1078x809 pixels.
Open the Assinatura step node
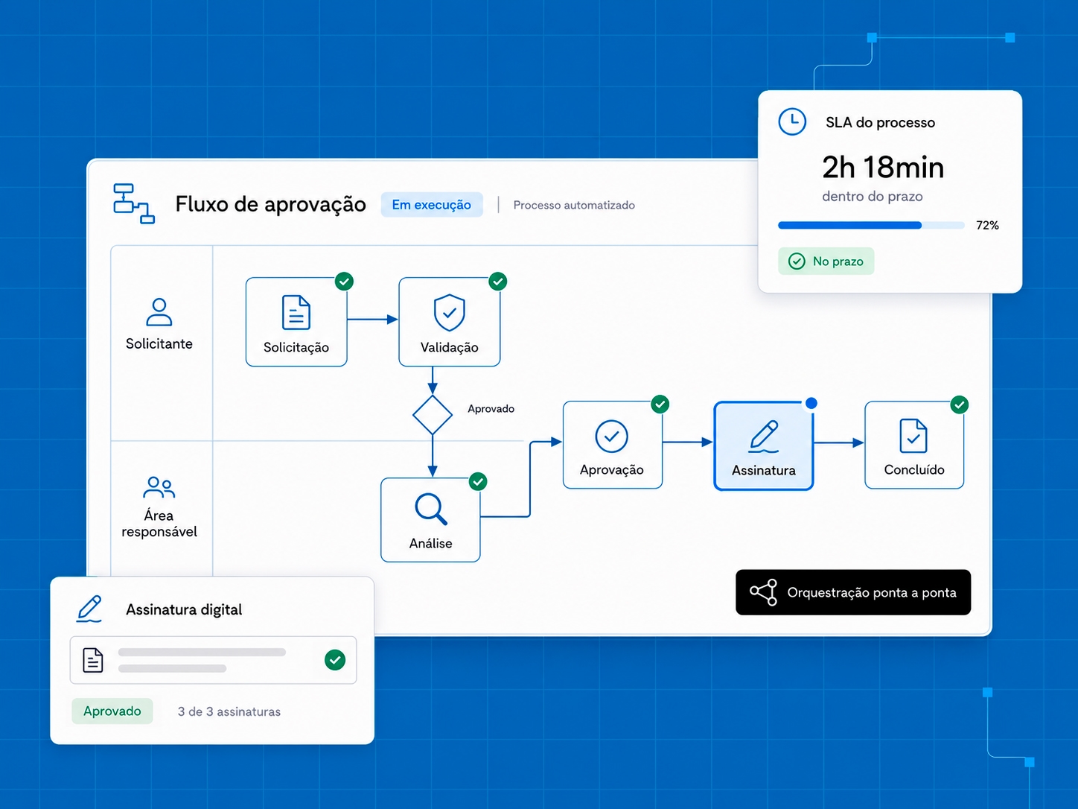pyautogui.click(x=764, y=446)
